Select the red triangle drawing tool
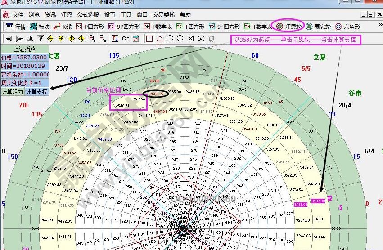 160,39
